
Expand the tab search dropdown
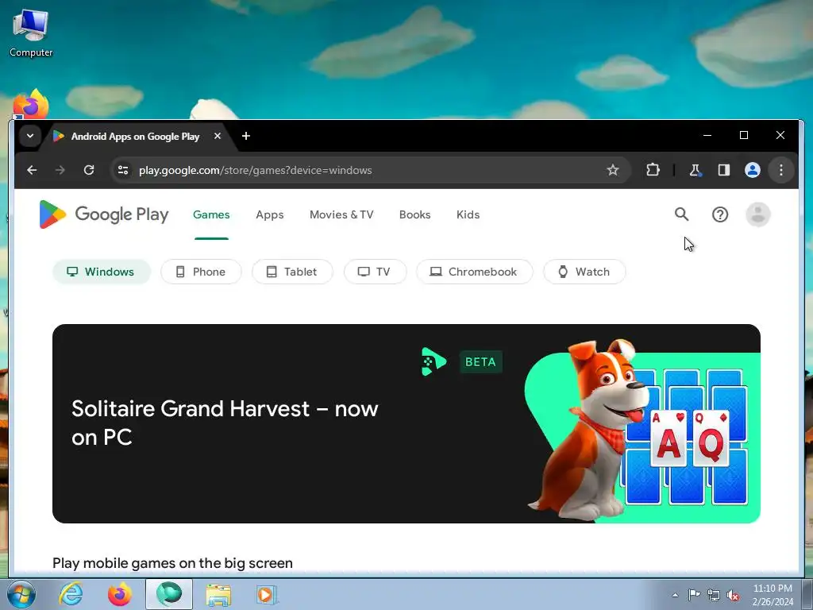click(x=30, y=136)
